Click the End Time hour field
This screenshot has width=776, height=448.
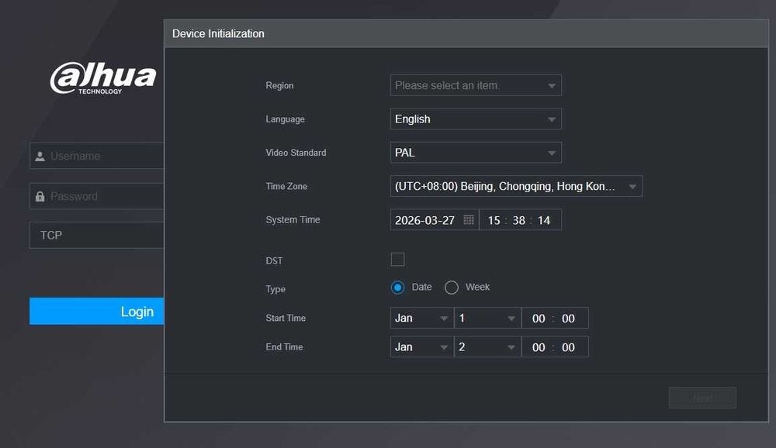click(x=539, y=347)
